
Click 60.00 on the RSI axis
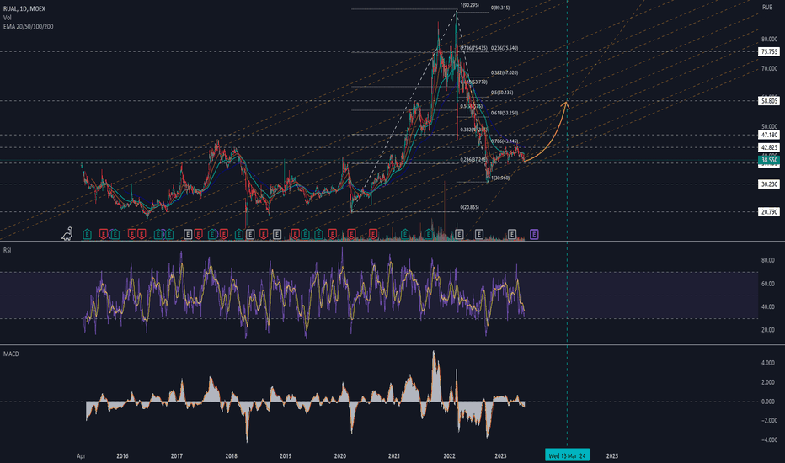[768, 284]
